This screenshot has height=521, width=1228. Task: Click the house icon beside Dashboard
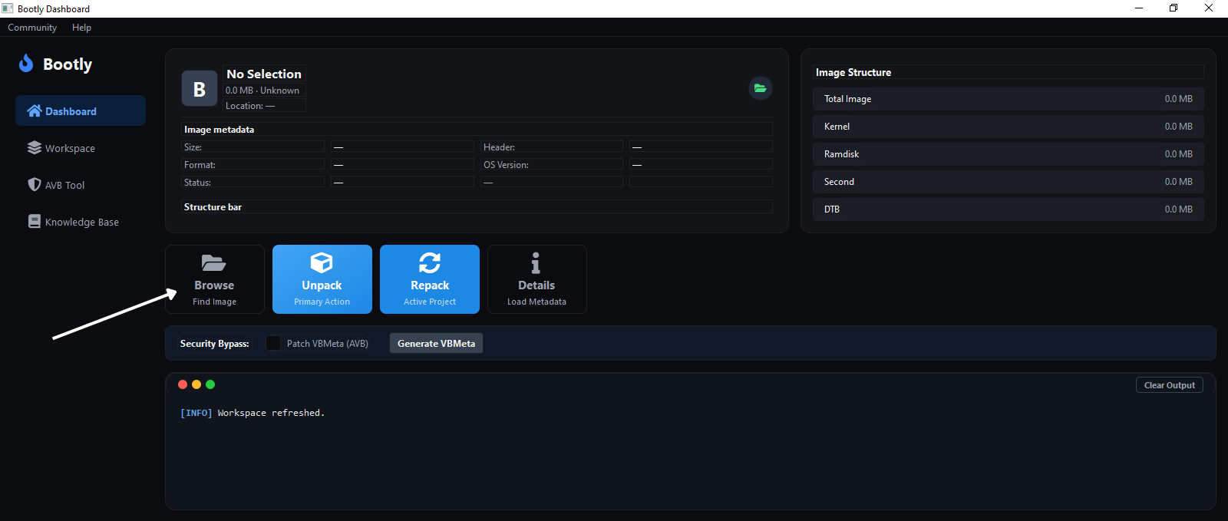(35, 110)
